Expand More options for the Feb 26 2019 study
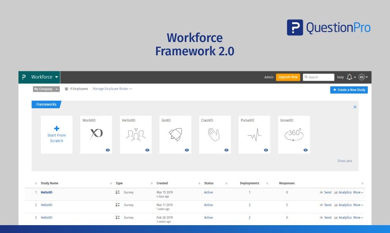This screenshot has height=233, width=390. point(358,218)
